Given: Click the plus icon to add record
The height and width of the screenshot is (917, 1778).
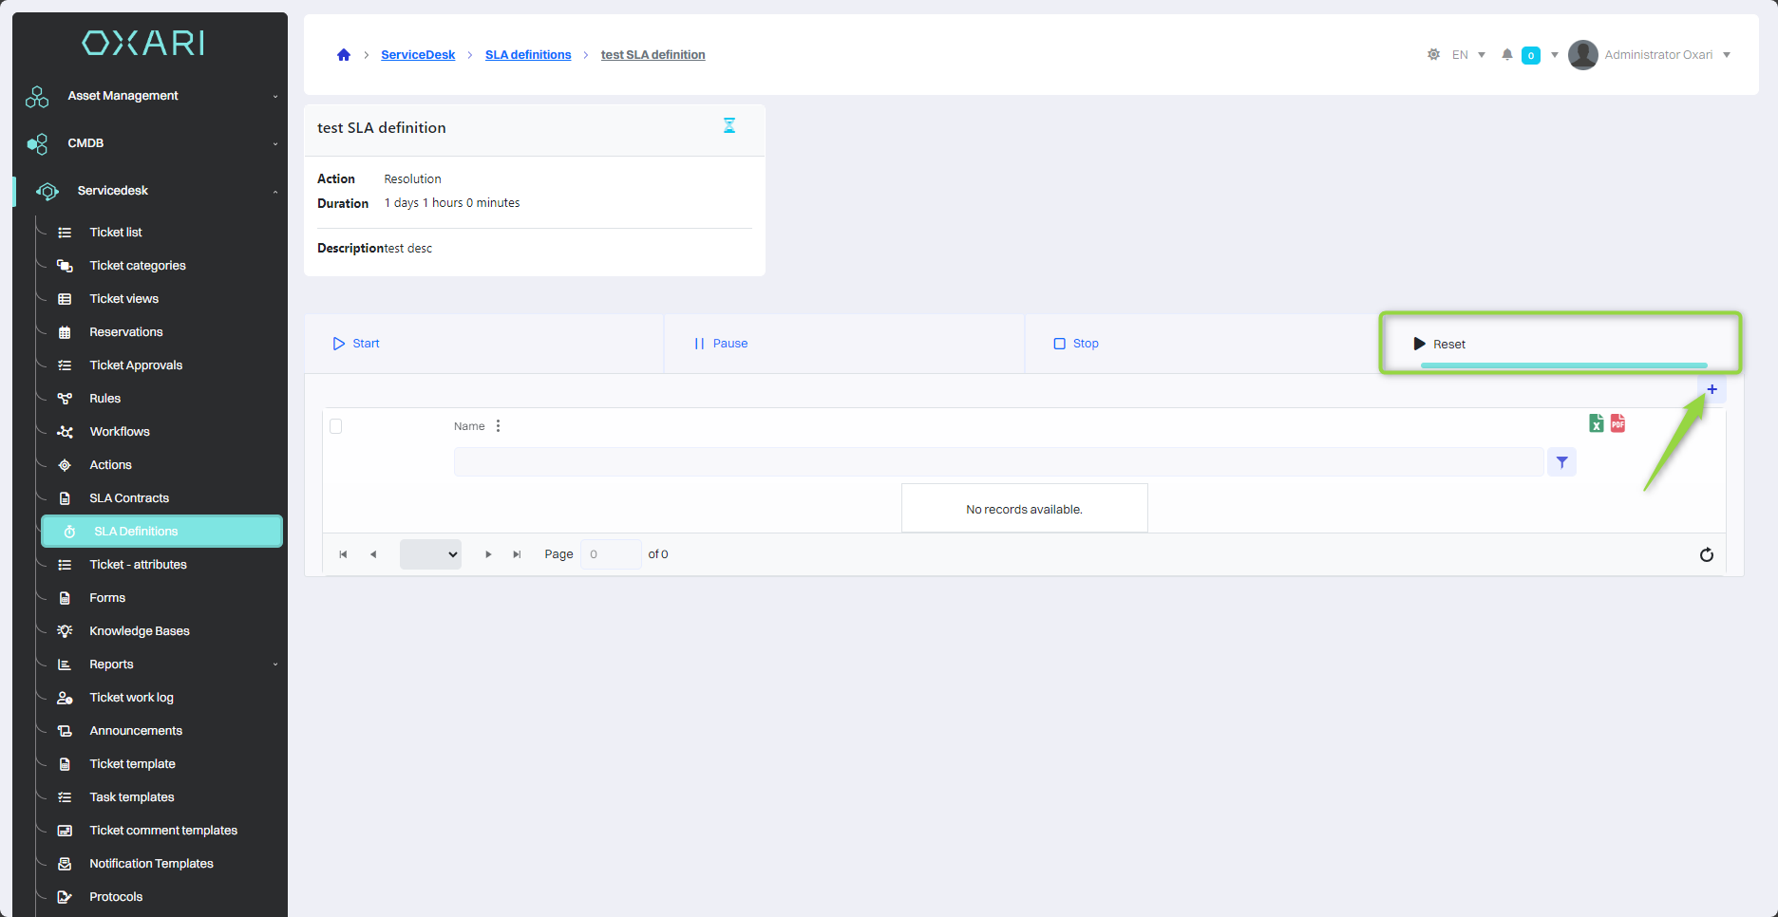Looking at the screenshot, I should pyautogui.click(x=1712, y=389).
